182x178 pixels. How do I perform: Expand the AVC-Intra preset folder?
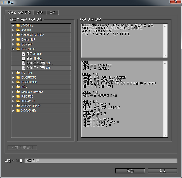tap(13, 26)
